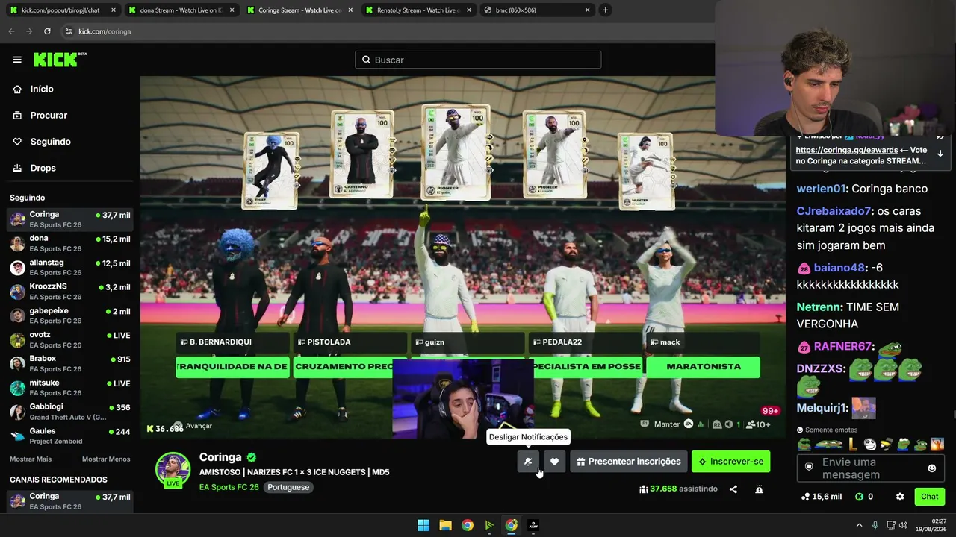
Task: Click the golden L quick emote
Action: (853, 445)
